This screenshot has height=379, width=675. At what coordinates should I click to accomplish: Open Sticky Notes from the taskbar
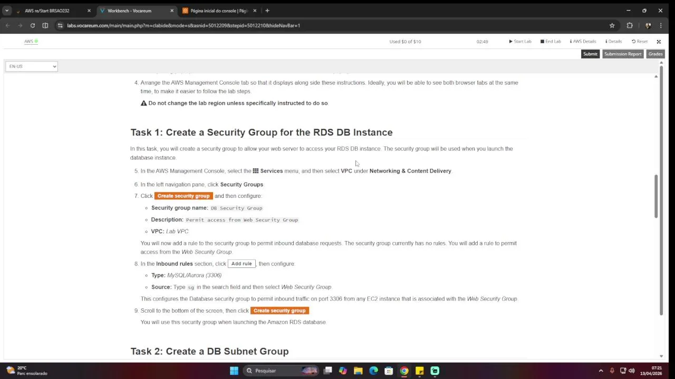pyautogui.click(x=419, y=371)
